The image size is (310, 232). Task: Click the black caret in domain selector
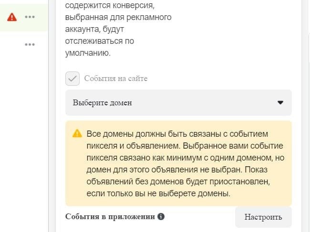(280, 102)
